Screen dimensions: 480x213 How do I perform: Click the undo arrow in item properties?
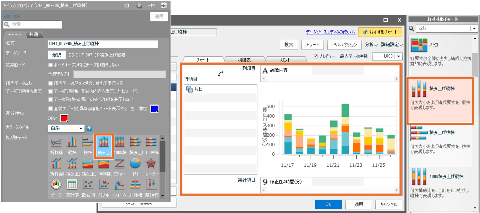[7, 16]
